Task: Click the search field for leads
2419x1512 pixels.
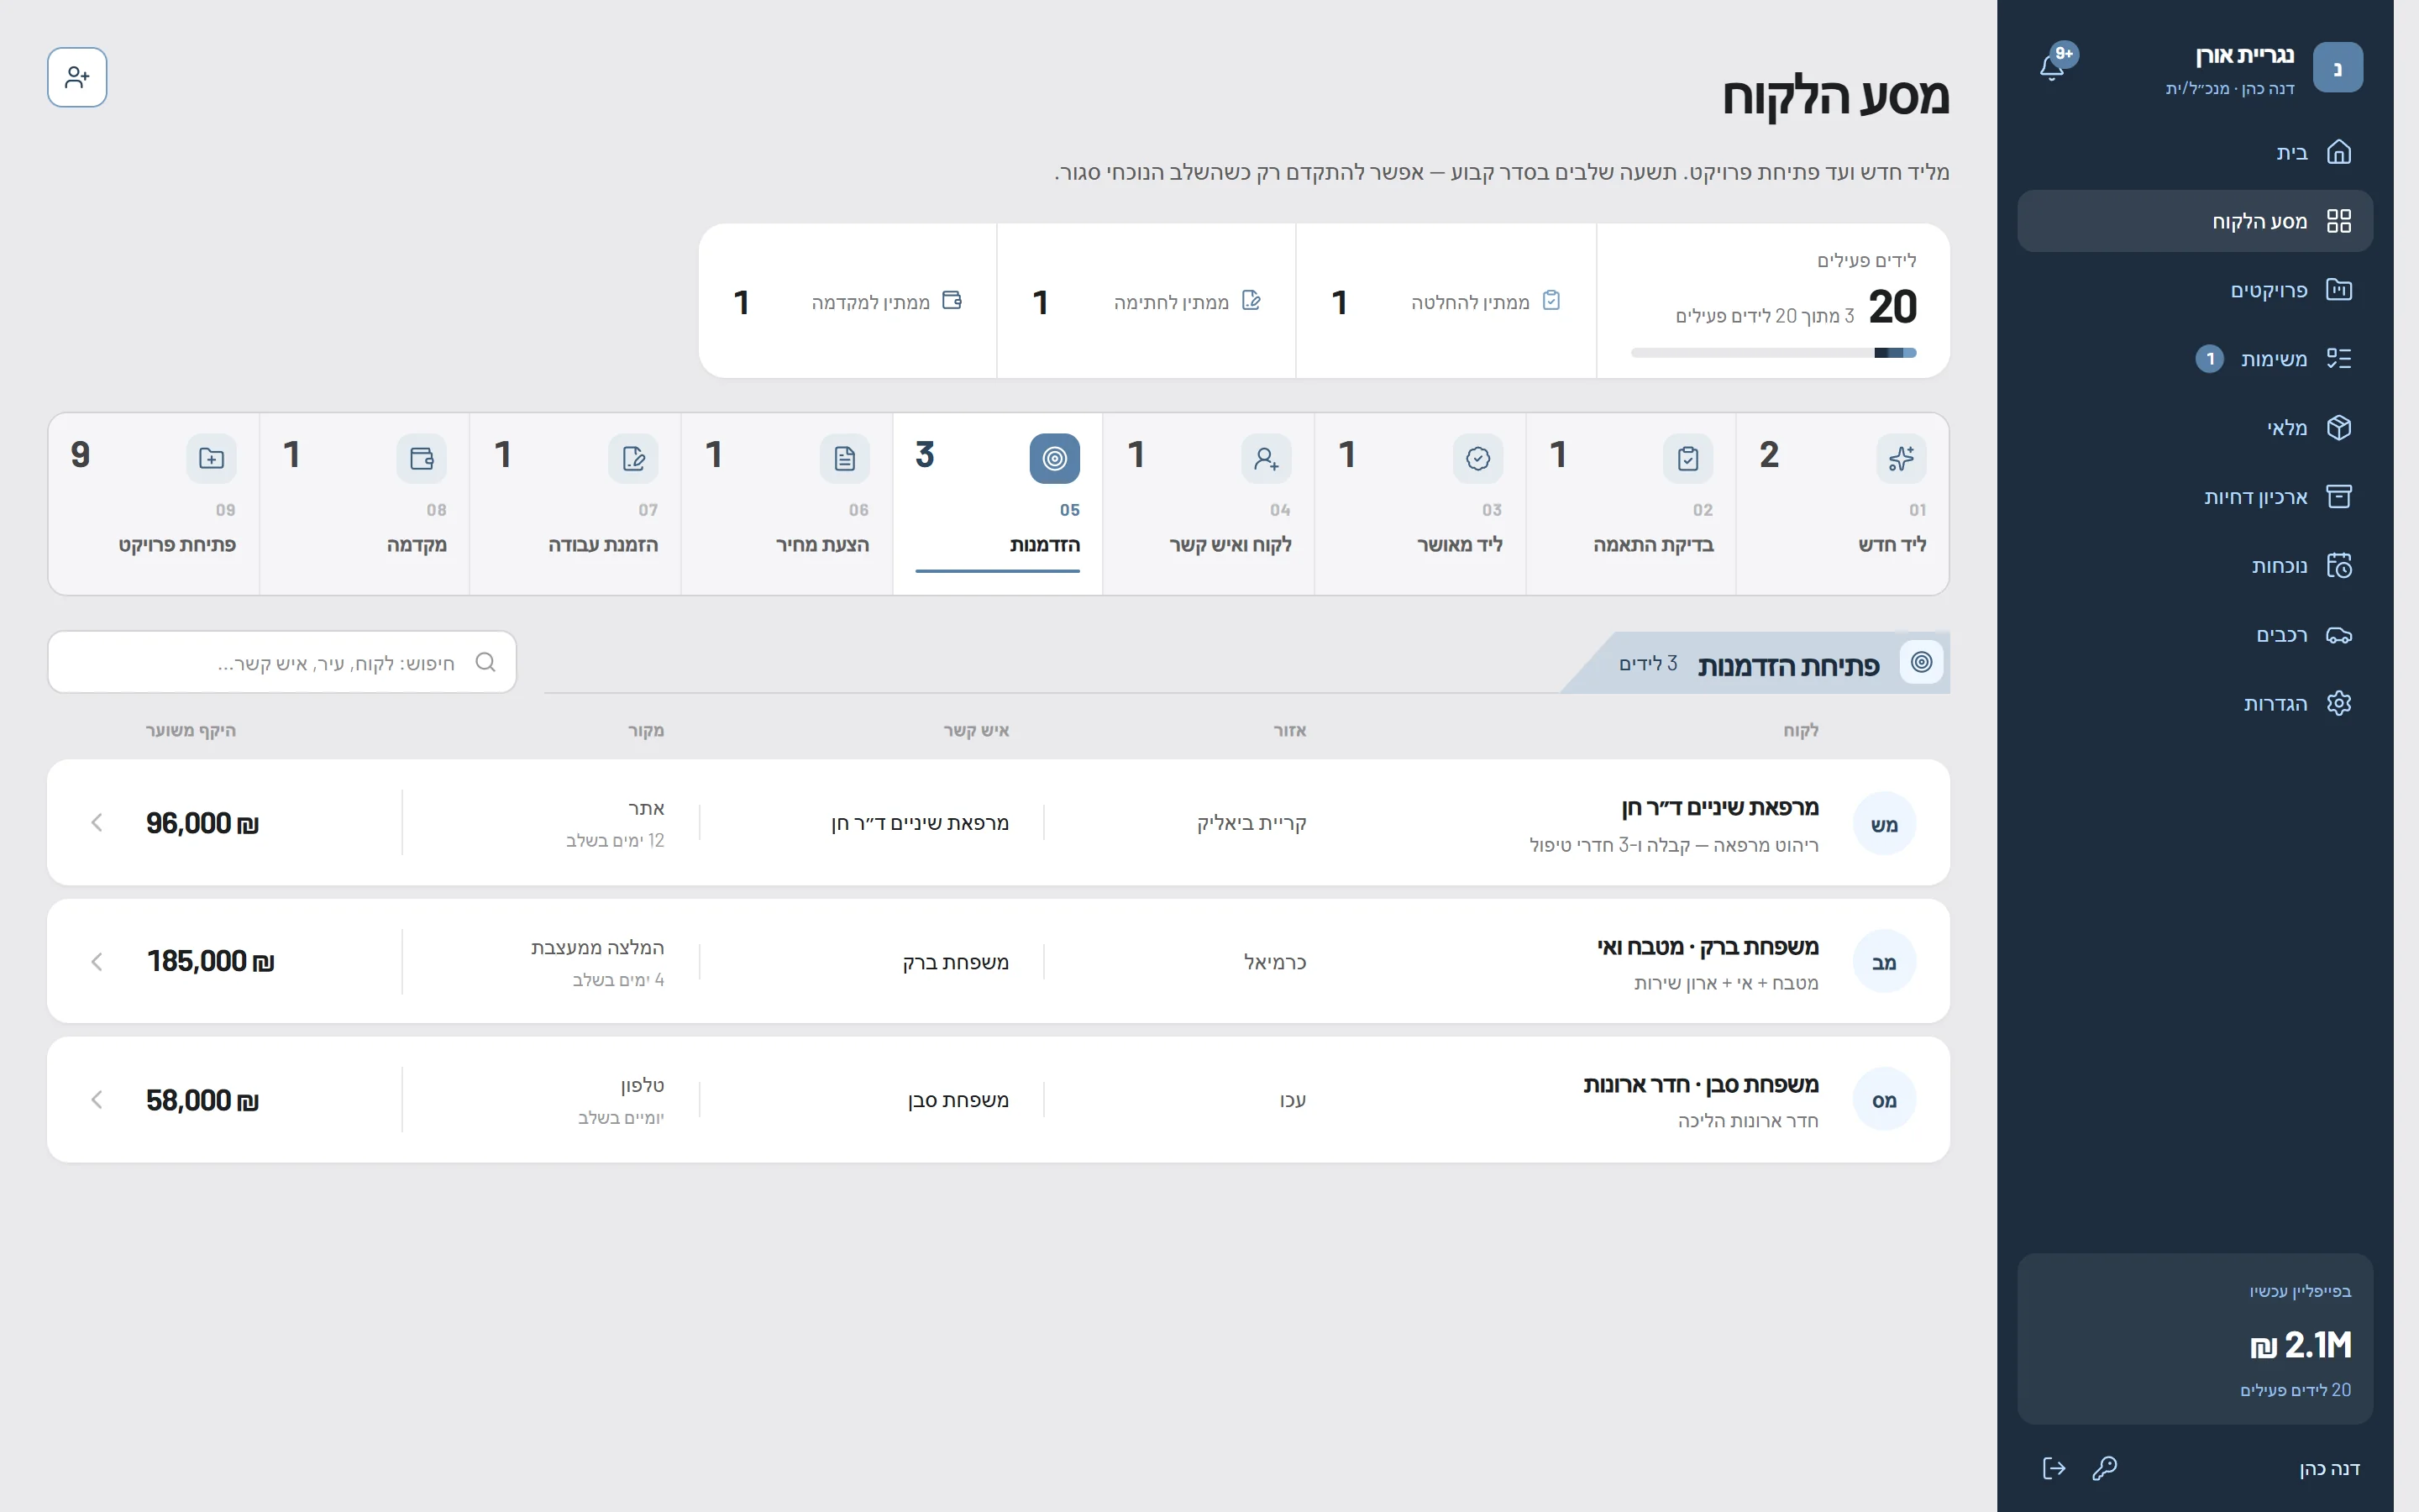Action: tap(282, 662)
